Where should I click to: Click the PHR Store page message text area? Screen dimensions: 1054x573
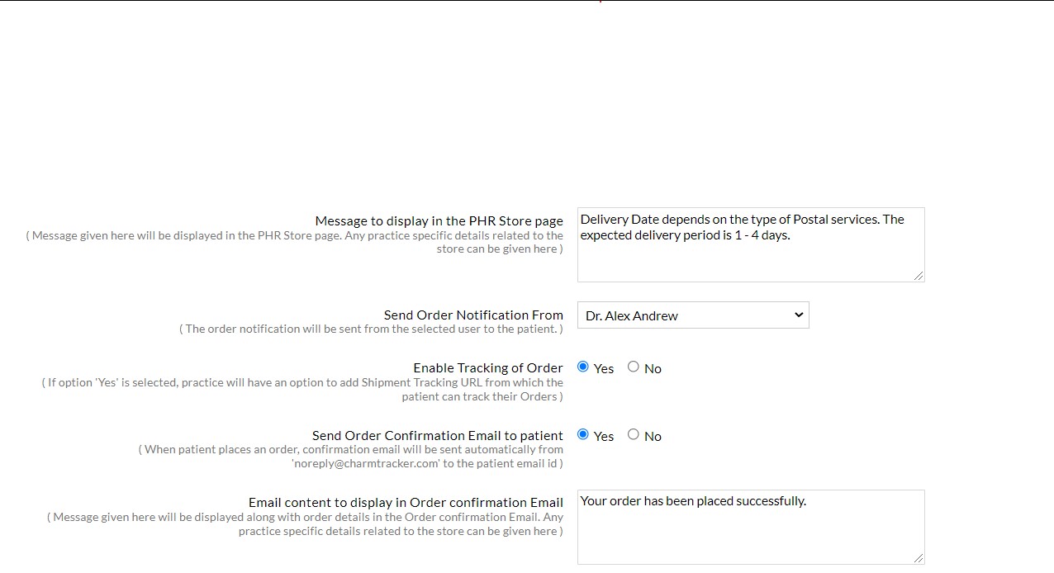[750, 244]
